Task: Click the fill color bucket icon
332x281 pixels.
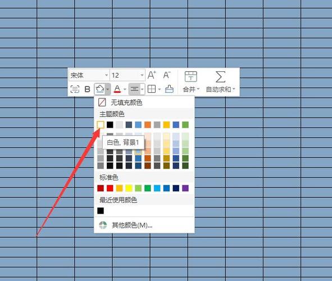Action: pos(100,89)
